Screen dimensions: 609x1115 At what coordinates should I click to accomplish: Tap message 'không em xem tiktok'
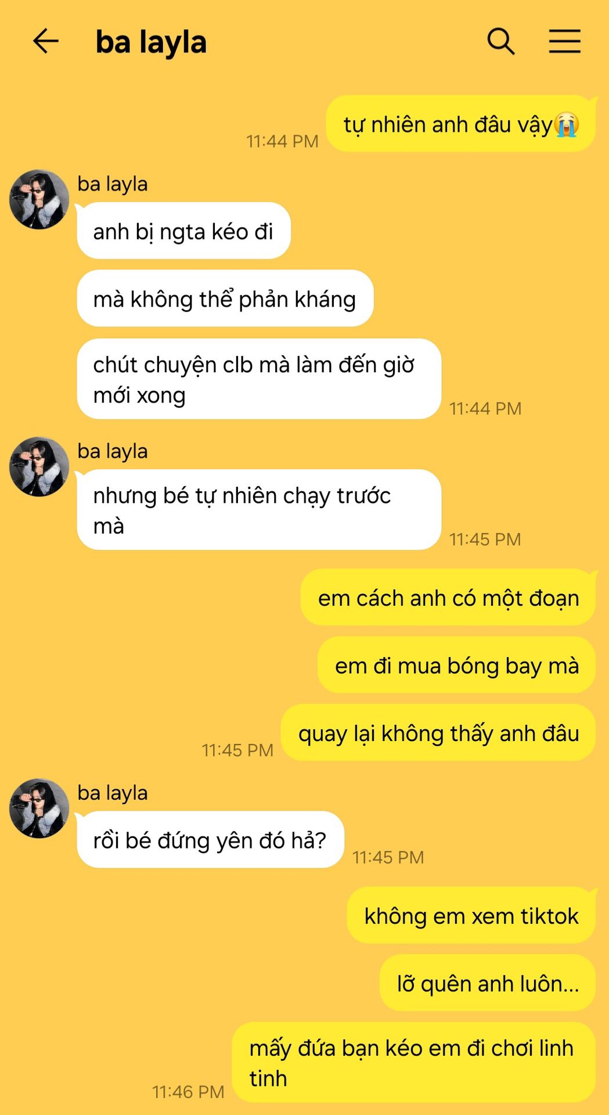pyautogui.click(x=471, y=915)
